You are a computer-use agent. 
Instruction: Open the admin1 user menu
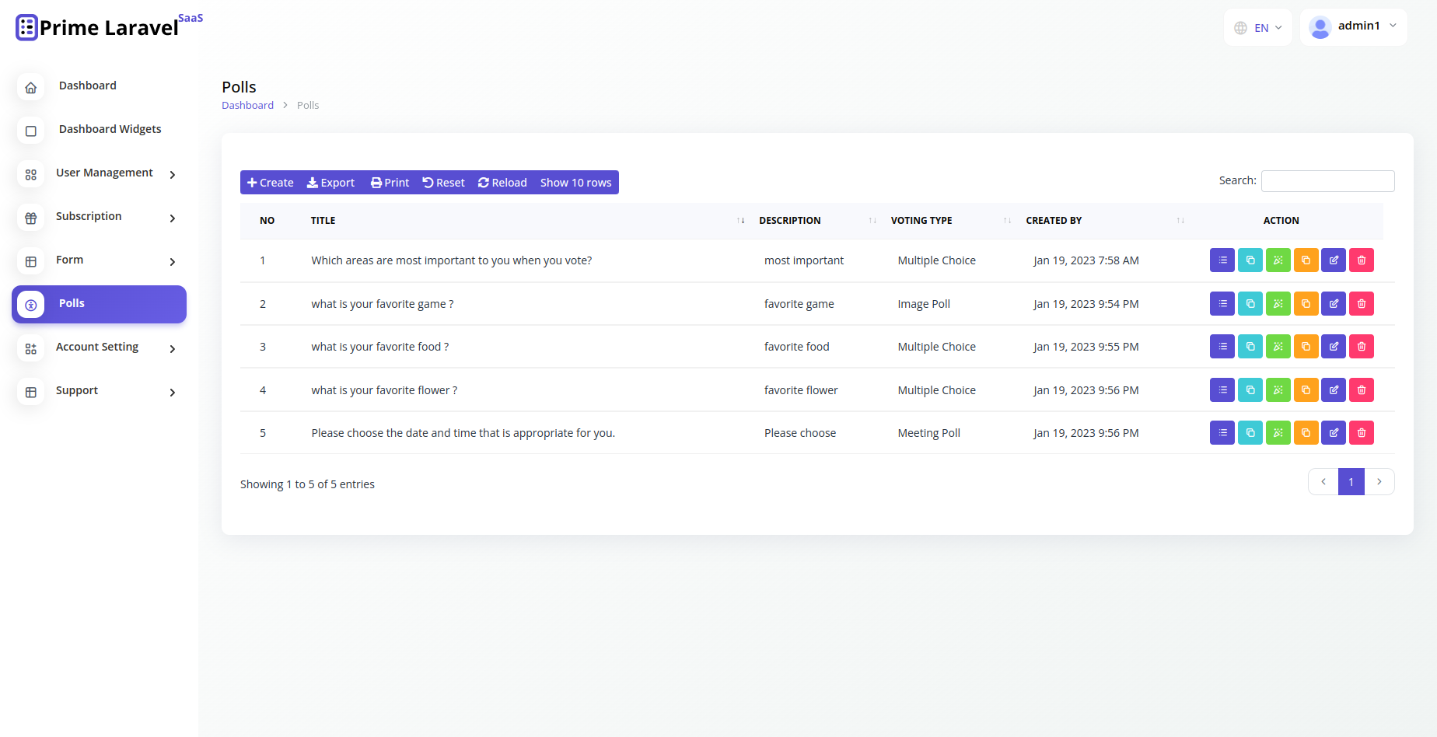pyautogui.click(x=1353, y=26)
